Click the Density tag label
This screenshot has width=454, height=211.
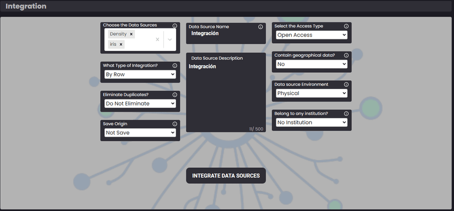tap(118, 34)
